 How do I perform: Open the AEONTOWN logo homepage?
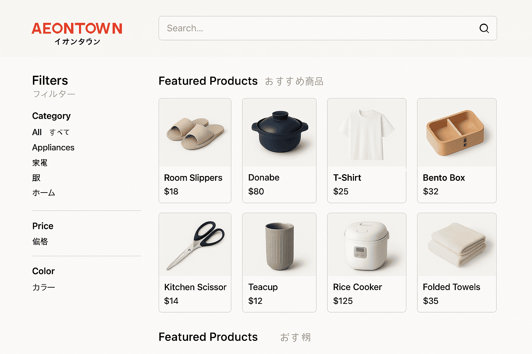click(77, 34)
